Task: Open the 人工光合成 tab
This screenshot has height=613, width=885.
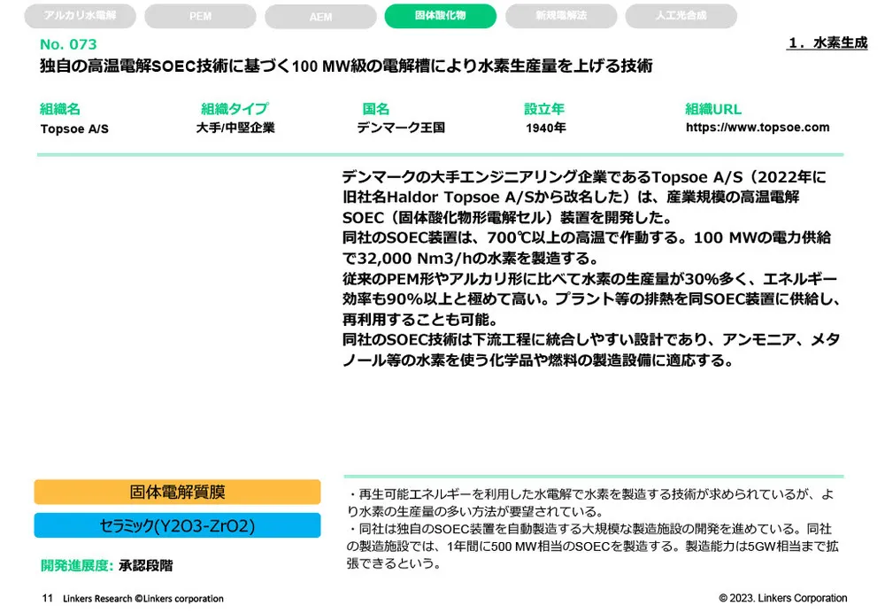Action: [681, 16]
